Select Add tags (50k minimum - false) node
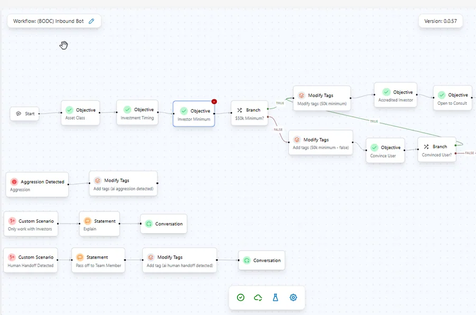The width and height of the screenshot is (476, 315). [x=321, y=143]
